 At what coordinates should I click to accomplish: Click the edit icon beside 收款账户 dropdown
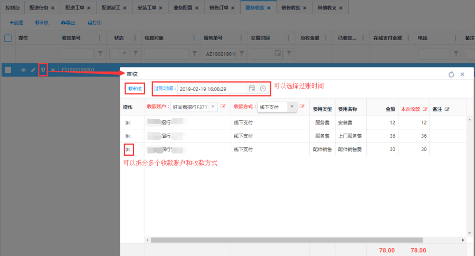click(x=223, y=107)
